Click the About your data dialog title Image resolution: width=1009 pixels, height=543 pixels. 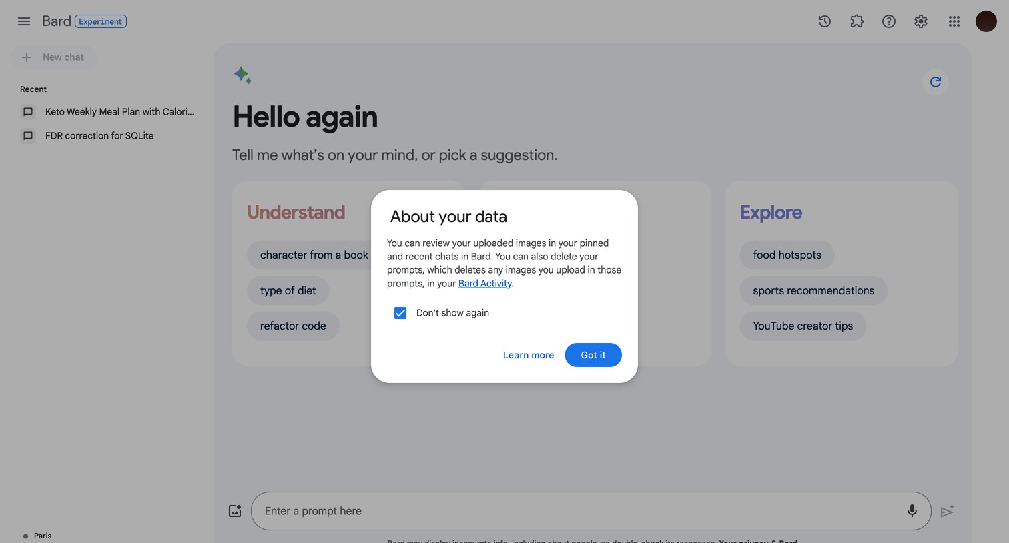448,217
